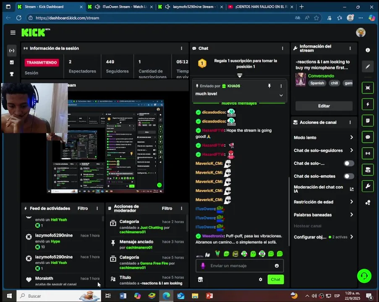Open options menu of the pinned message
This screenshot has height=302, width=379.
(x=281, y=86)
